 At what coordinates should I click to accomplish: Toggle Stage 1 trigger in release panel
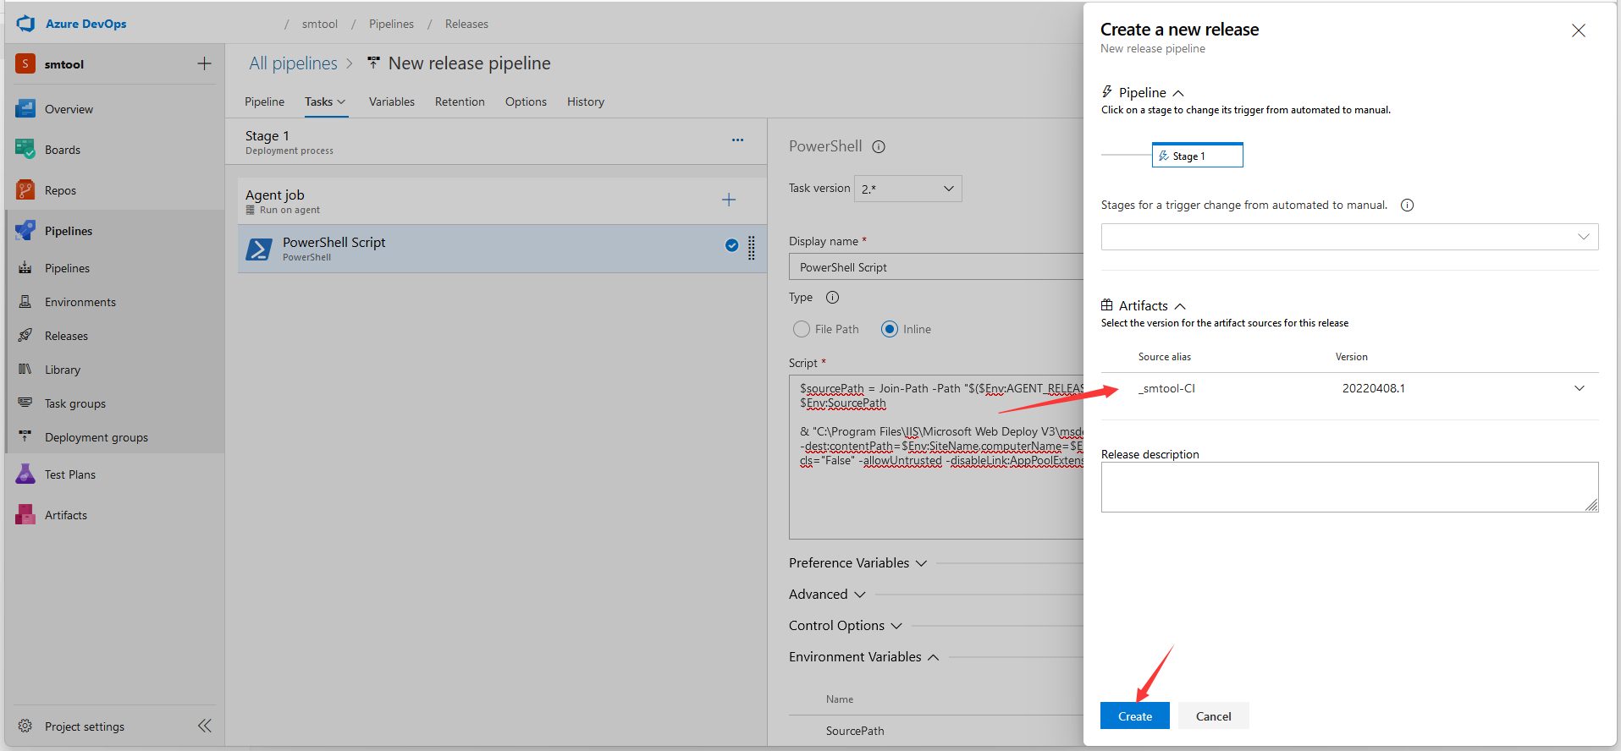pyautogui.click(x=1196, y=156)
